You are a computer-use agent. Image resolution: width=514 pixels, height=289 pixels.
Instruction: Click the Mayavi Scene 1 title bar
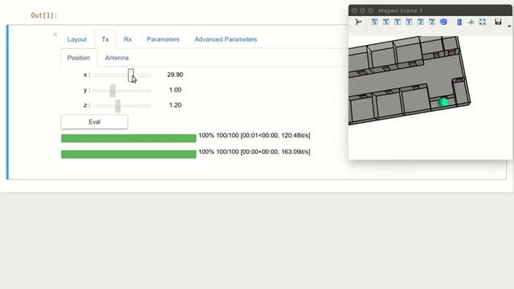click(x=430, y=10)
